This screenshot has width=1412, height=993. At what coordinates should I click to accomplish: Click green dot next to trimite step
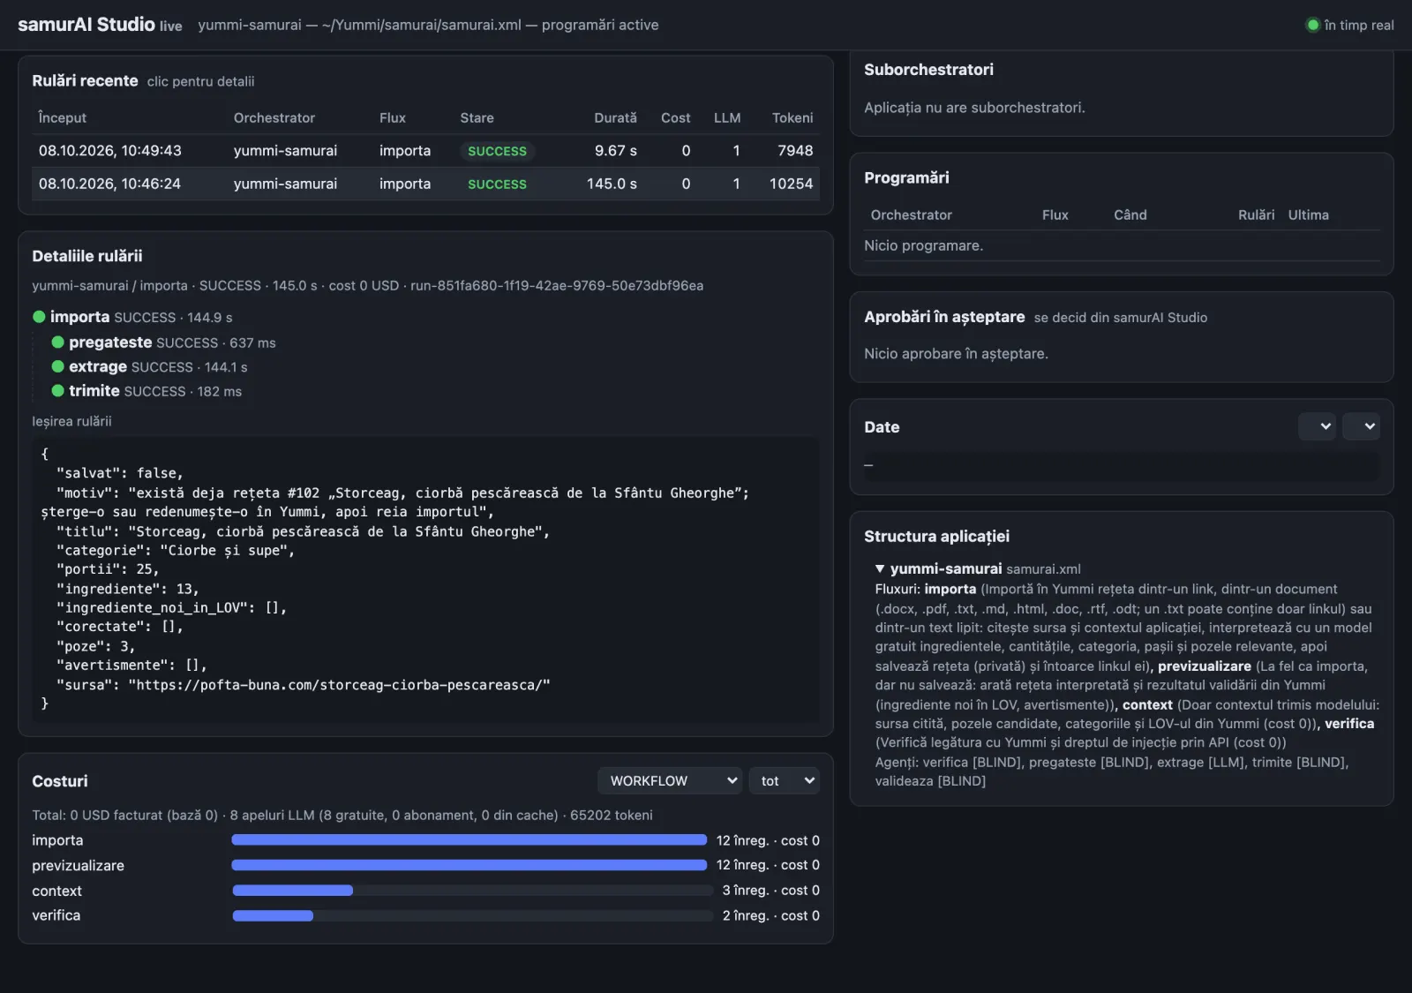click(57, 390)
